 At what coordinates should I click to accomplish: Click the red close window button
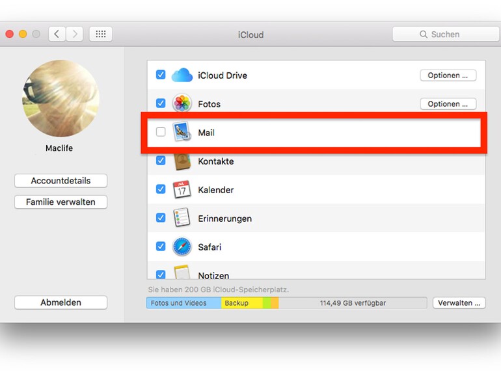tap(10, 34)
